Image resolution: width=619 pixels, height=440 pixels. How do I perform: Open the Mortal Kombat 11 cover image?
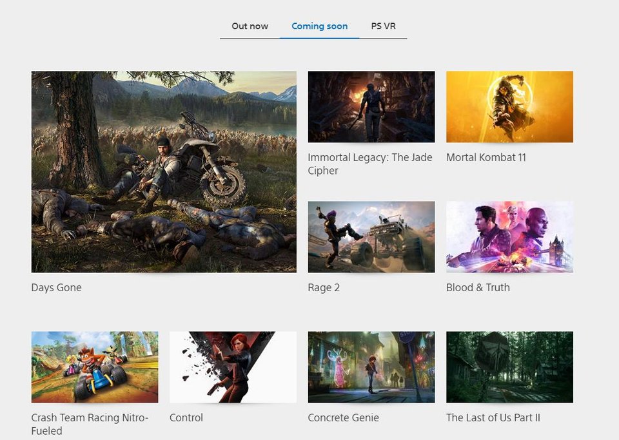point(509,106)
